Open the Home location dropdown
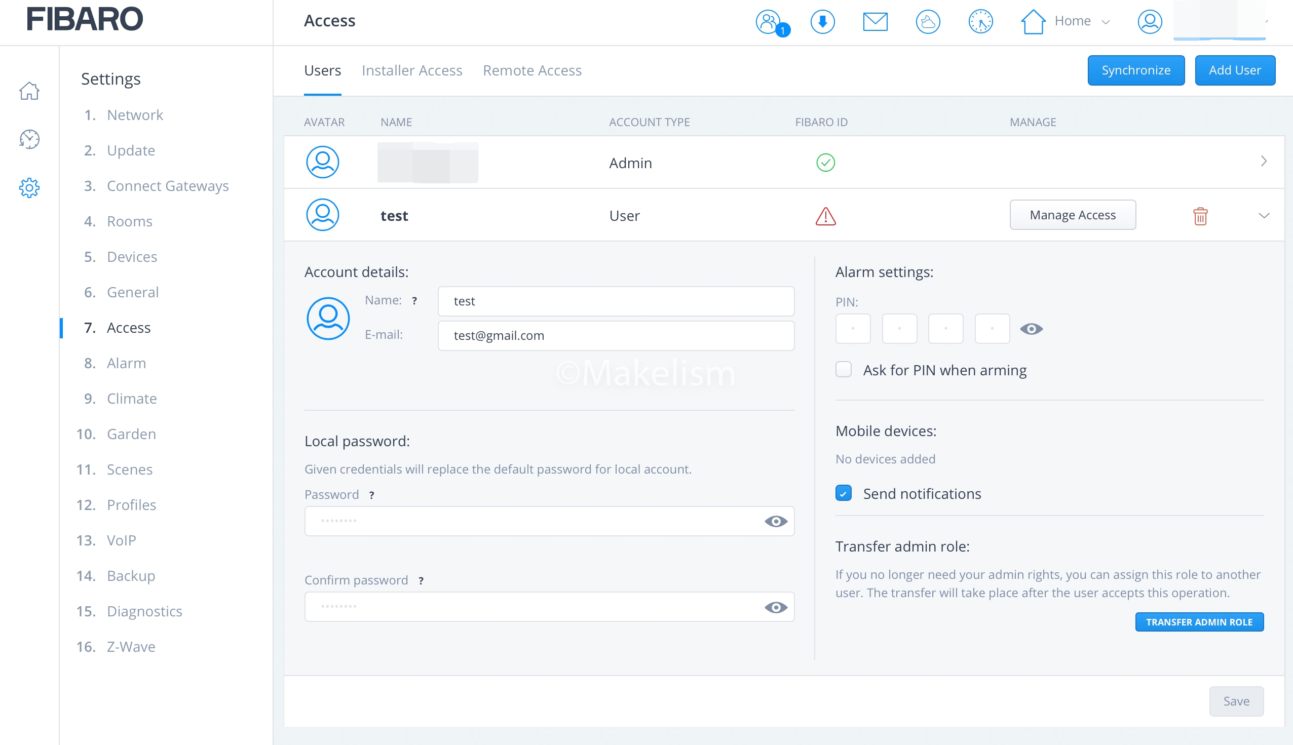Viewport: 1293px width, 745px height. [1080, 21]
